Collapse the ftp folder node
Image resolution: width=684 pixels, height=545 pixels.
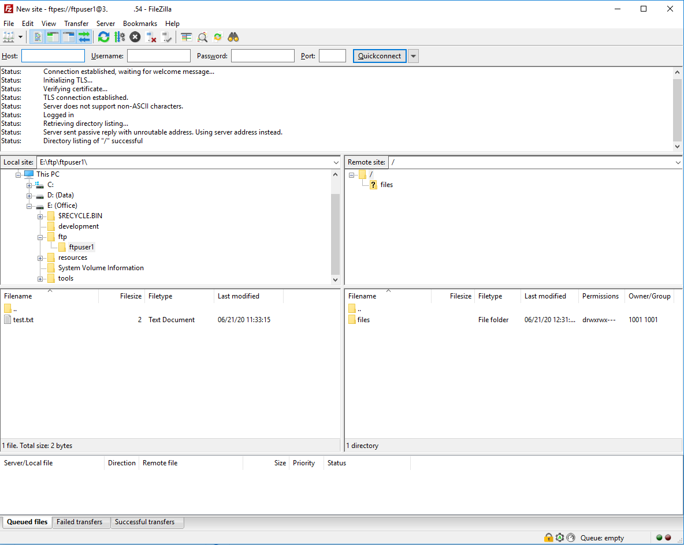coord(40,237)
